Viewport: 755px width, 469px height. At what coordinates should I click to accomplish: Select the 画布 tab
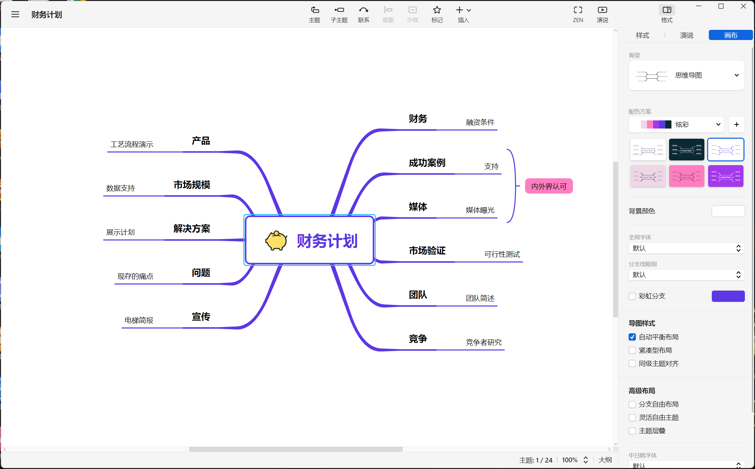point(731,35)
